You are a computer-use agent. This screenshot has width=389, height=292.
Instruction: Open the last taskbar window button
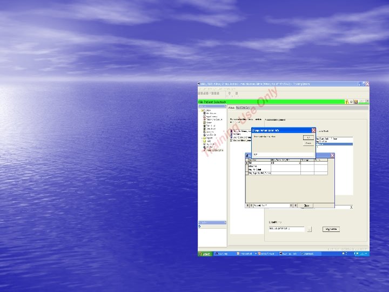click(310, 254)
